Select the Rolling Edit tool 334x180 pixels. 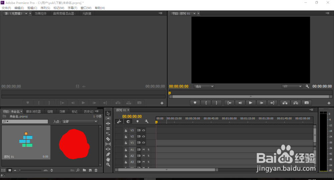click(108, 129)
